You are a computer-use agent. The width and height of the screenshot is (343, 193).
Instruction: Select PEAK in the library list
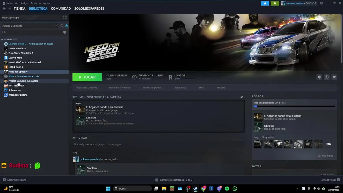click(x=34, y=76)
